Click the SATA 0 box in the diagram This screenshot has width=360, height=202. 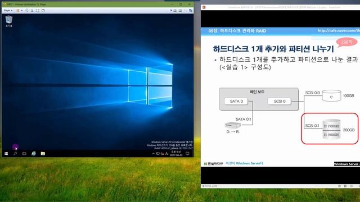click(x=236, y=101)
